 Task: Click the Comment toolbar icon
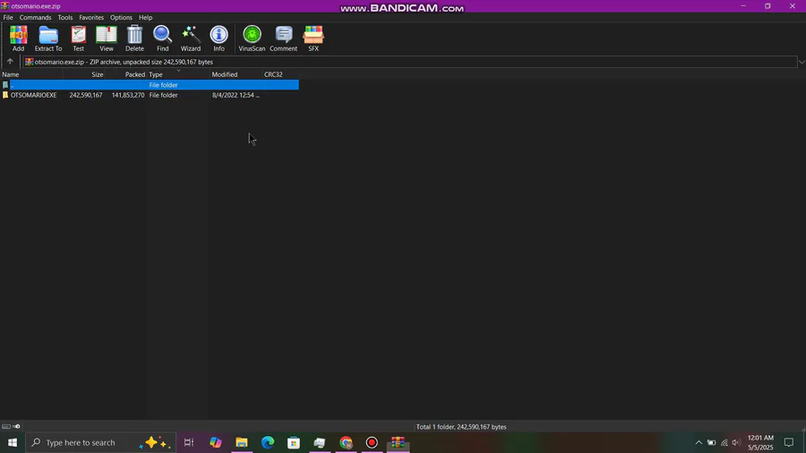[x=283, y=38]
